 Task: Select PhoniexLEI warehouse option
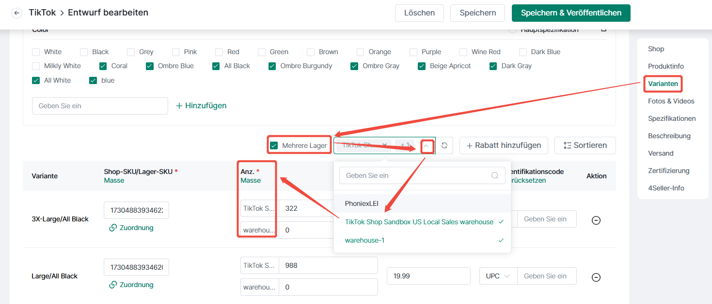422,203
